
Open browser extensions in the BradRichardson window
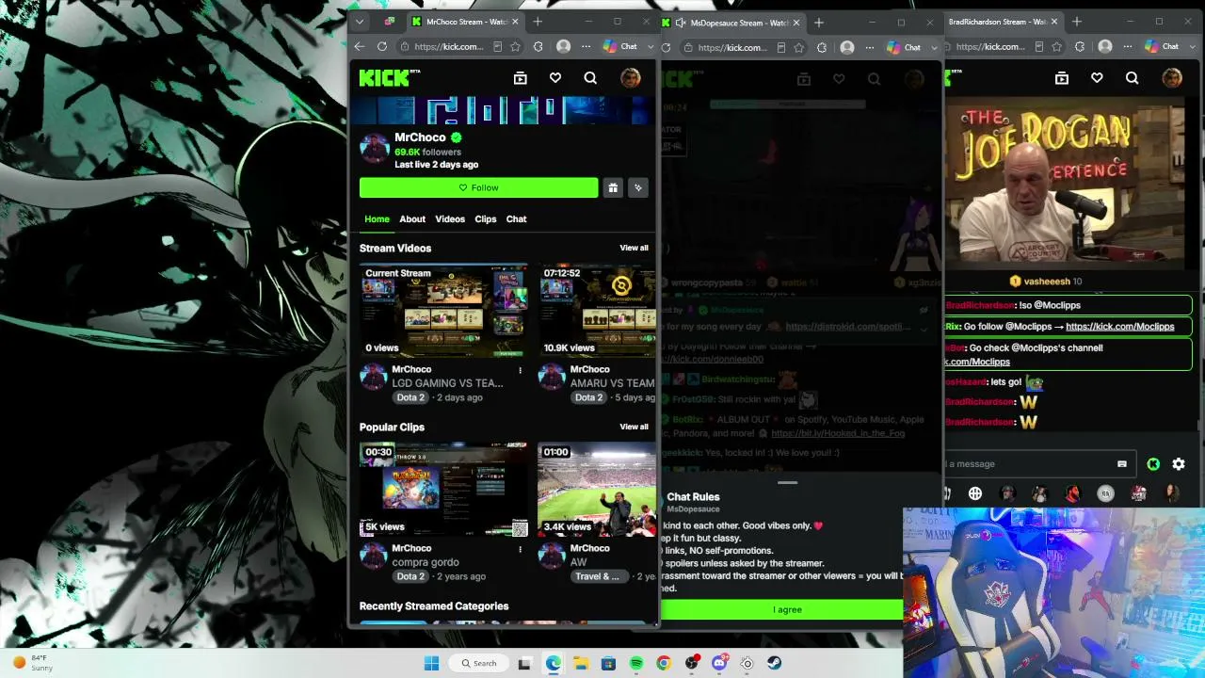pos(1080,46)
